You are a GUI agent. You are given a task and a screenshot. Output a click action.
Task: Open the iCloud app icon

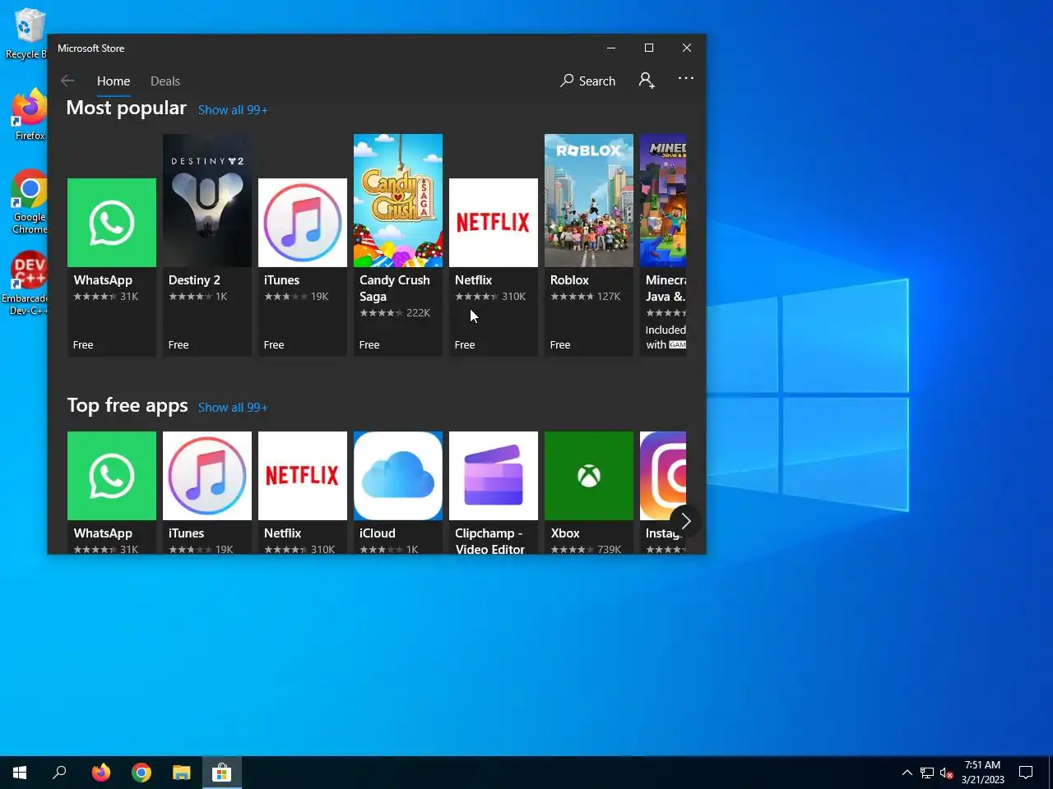point(398,476)
